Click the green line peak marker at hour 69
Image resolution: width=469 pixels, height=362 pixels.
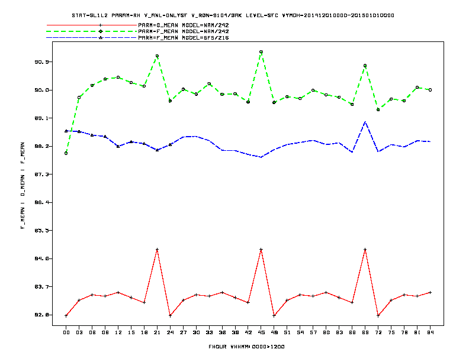pos(365,66)
